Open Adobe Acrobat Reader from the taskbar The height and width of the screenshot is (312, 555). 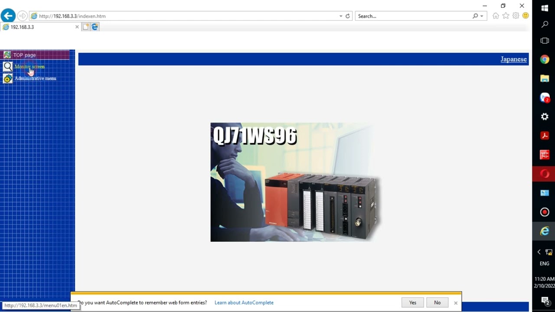click(545, 136)
